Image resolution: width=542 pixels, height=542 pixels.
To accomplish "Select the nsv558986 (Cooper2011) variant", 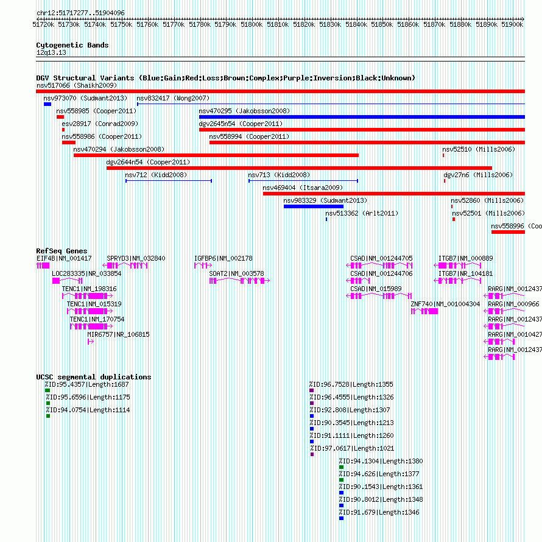I will tap(69, 143).
